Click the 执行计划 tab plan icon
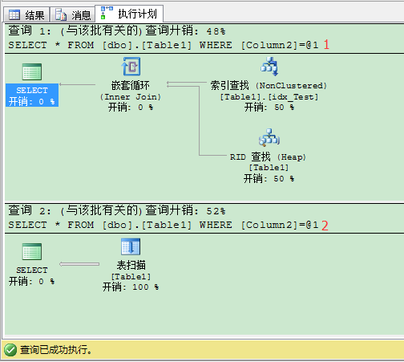Image resolution: width=404 pixels, height=362 pixels. click(107, 13)
